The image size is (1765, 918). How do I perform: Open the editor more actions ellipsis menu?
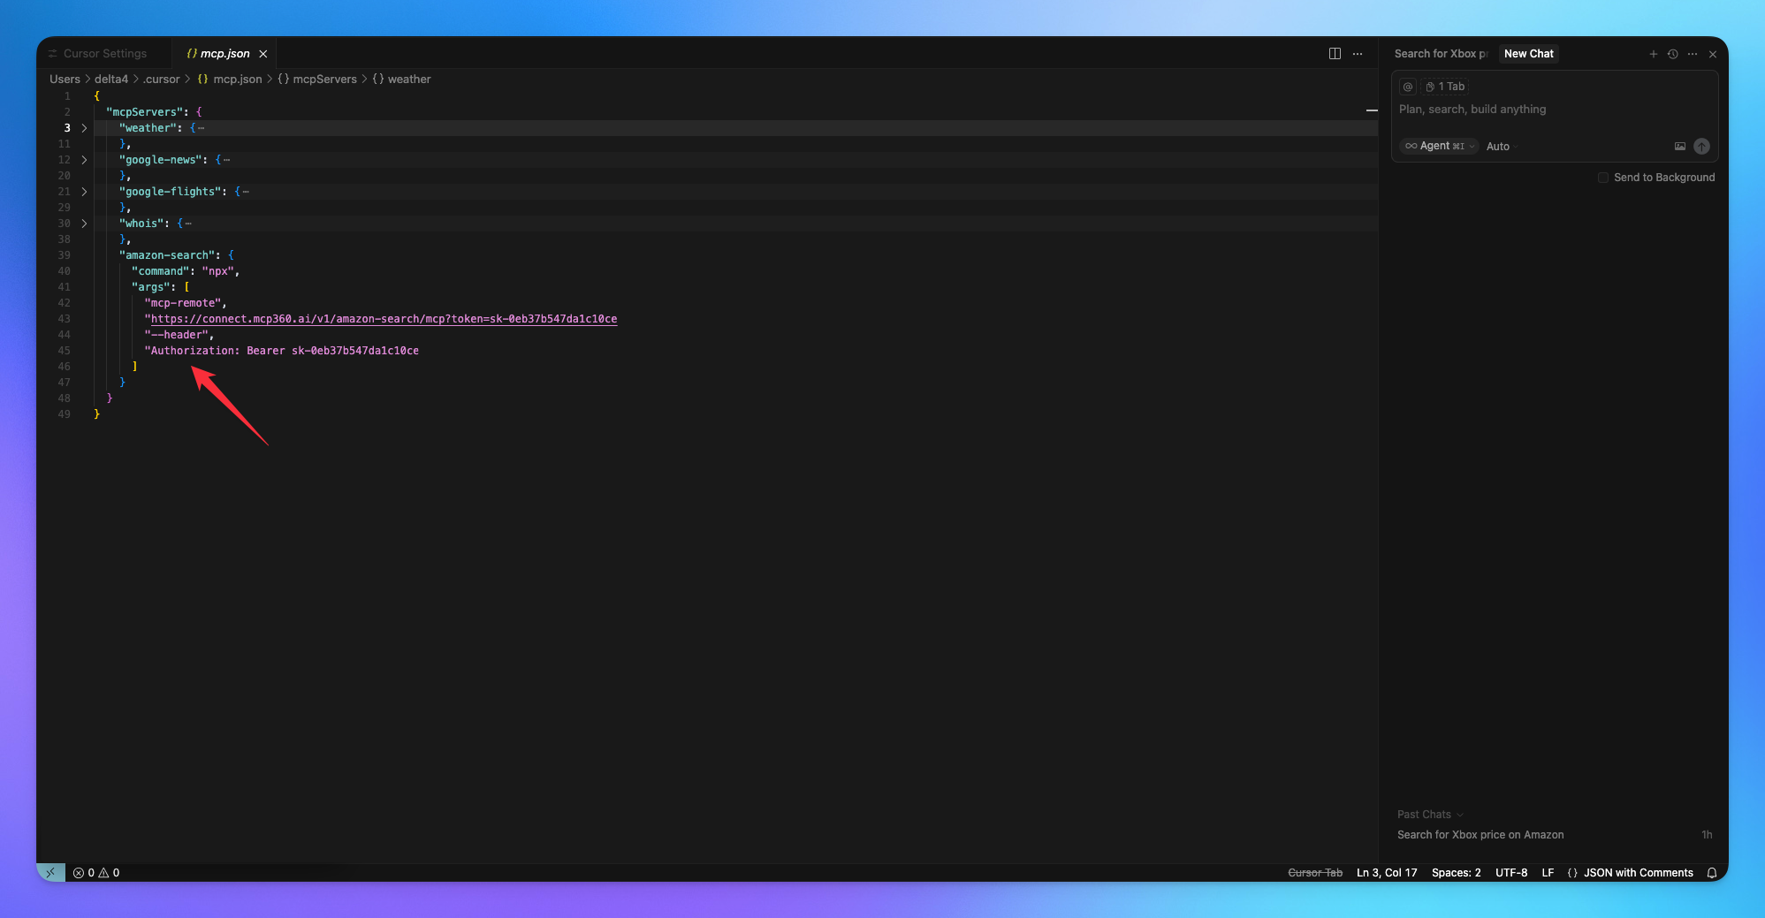coord(1358,54)
